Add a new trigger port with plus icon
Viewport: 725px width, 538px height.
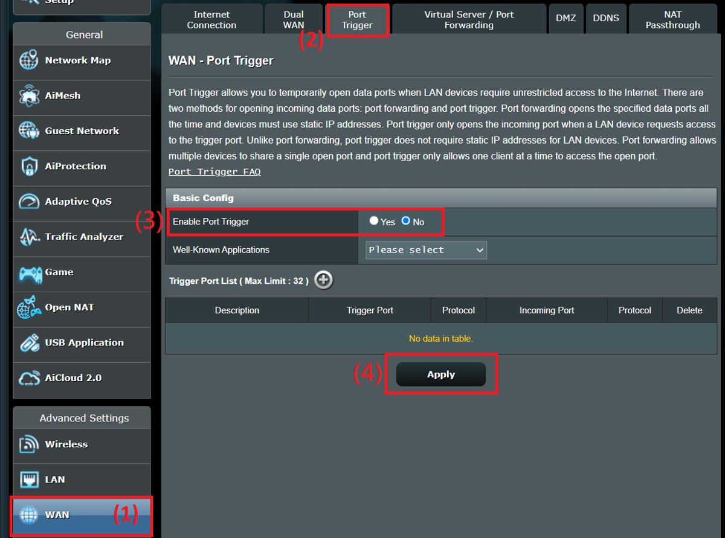324,280
